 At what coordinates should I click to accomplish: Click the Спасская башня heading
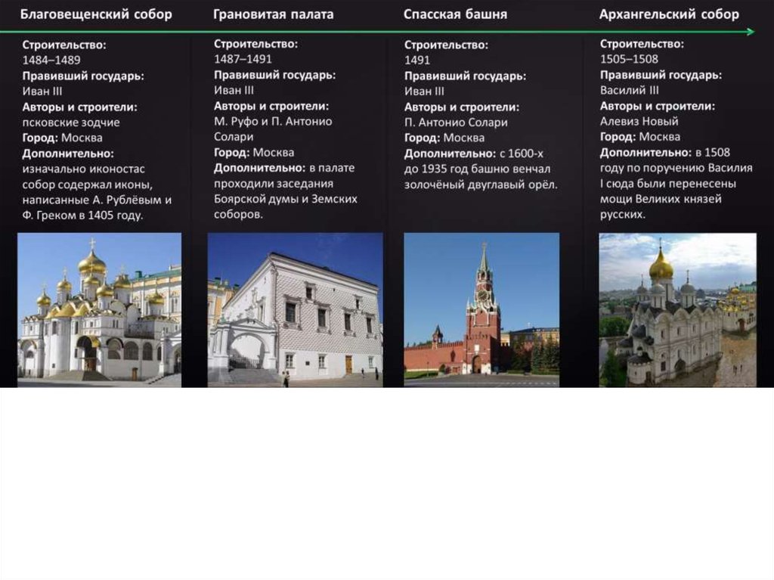click(x=455, y=14)
